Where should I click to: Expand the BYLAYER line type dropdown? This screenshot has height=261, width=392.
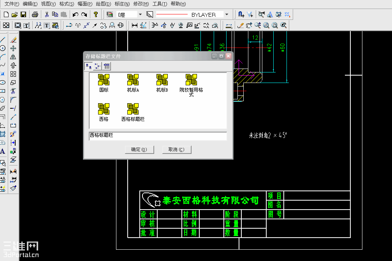[227, 14]
